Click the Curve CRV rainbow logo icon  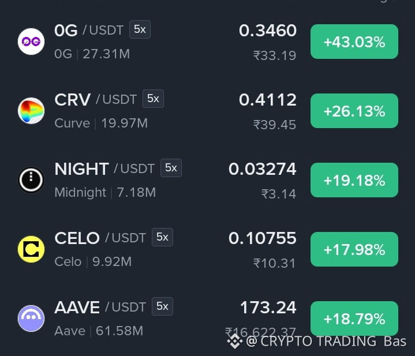pyautogui.click(x=31, y=111)
